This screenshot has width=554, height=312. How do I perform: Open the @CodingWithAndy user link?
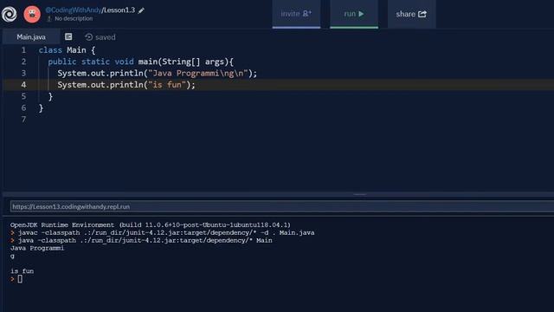click(x=74, y=10)
